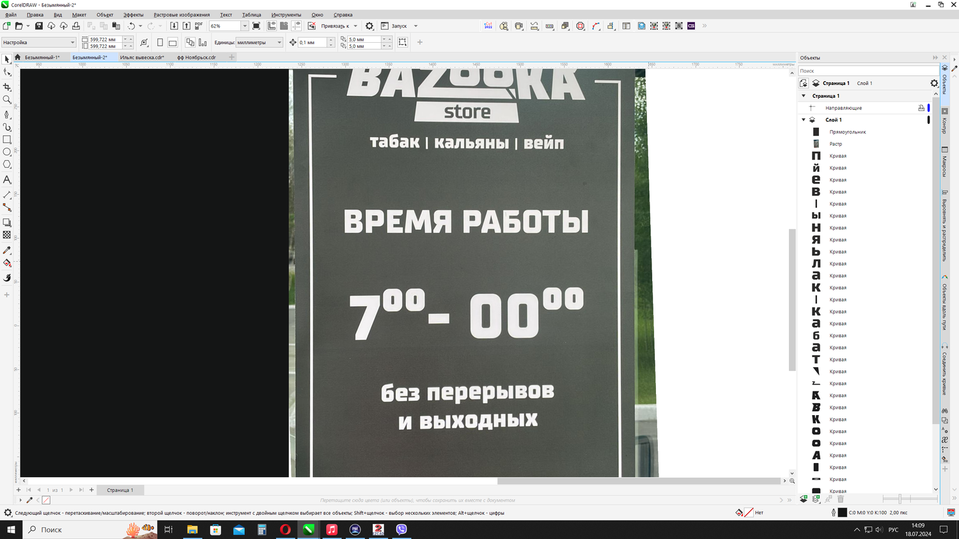Set page to portrait orientation
Screen dimensions: 959x539
[x=160, y=43]
